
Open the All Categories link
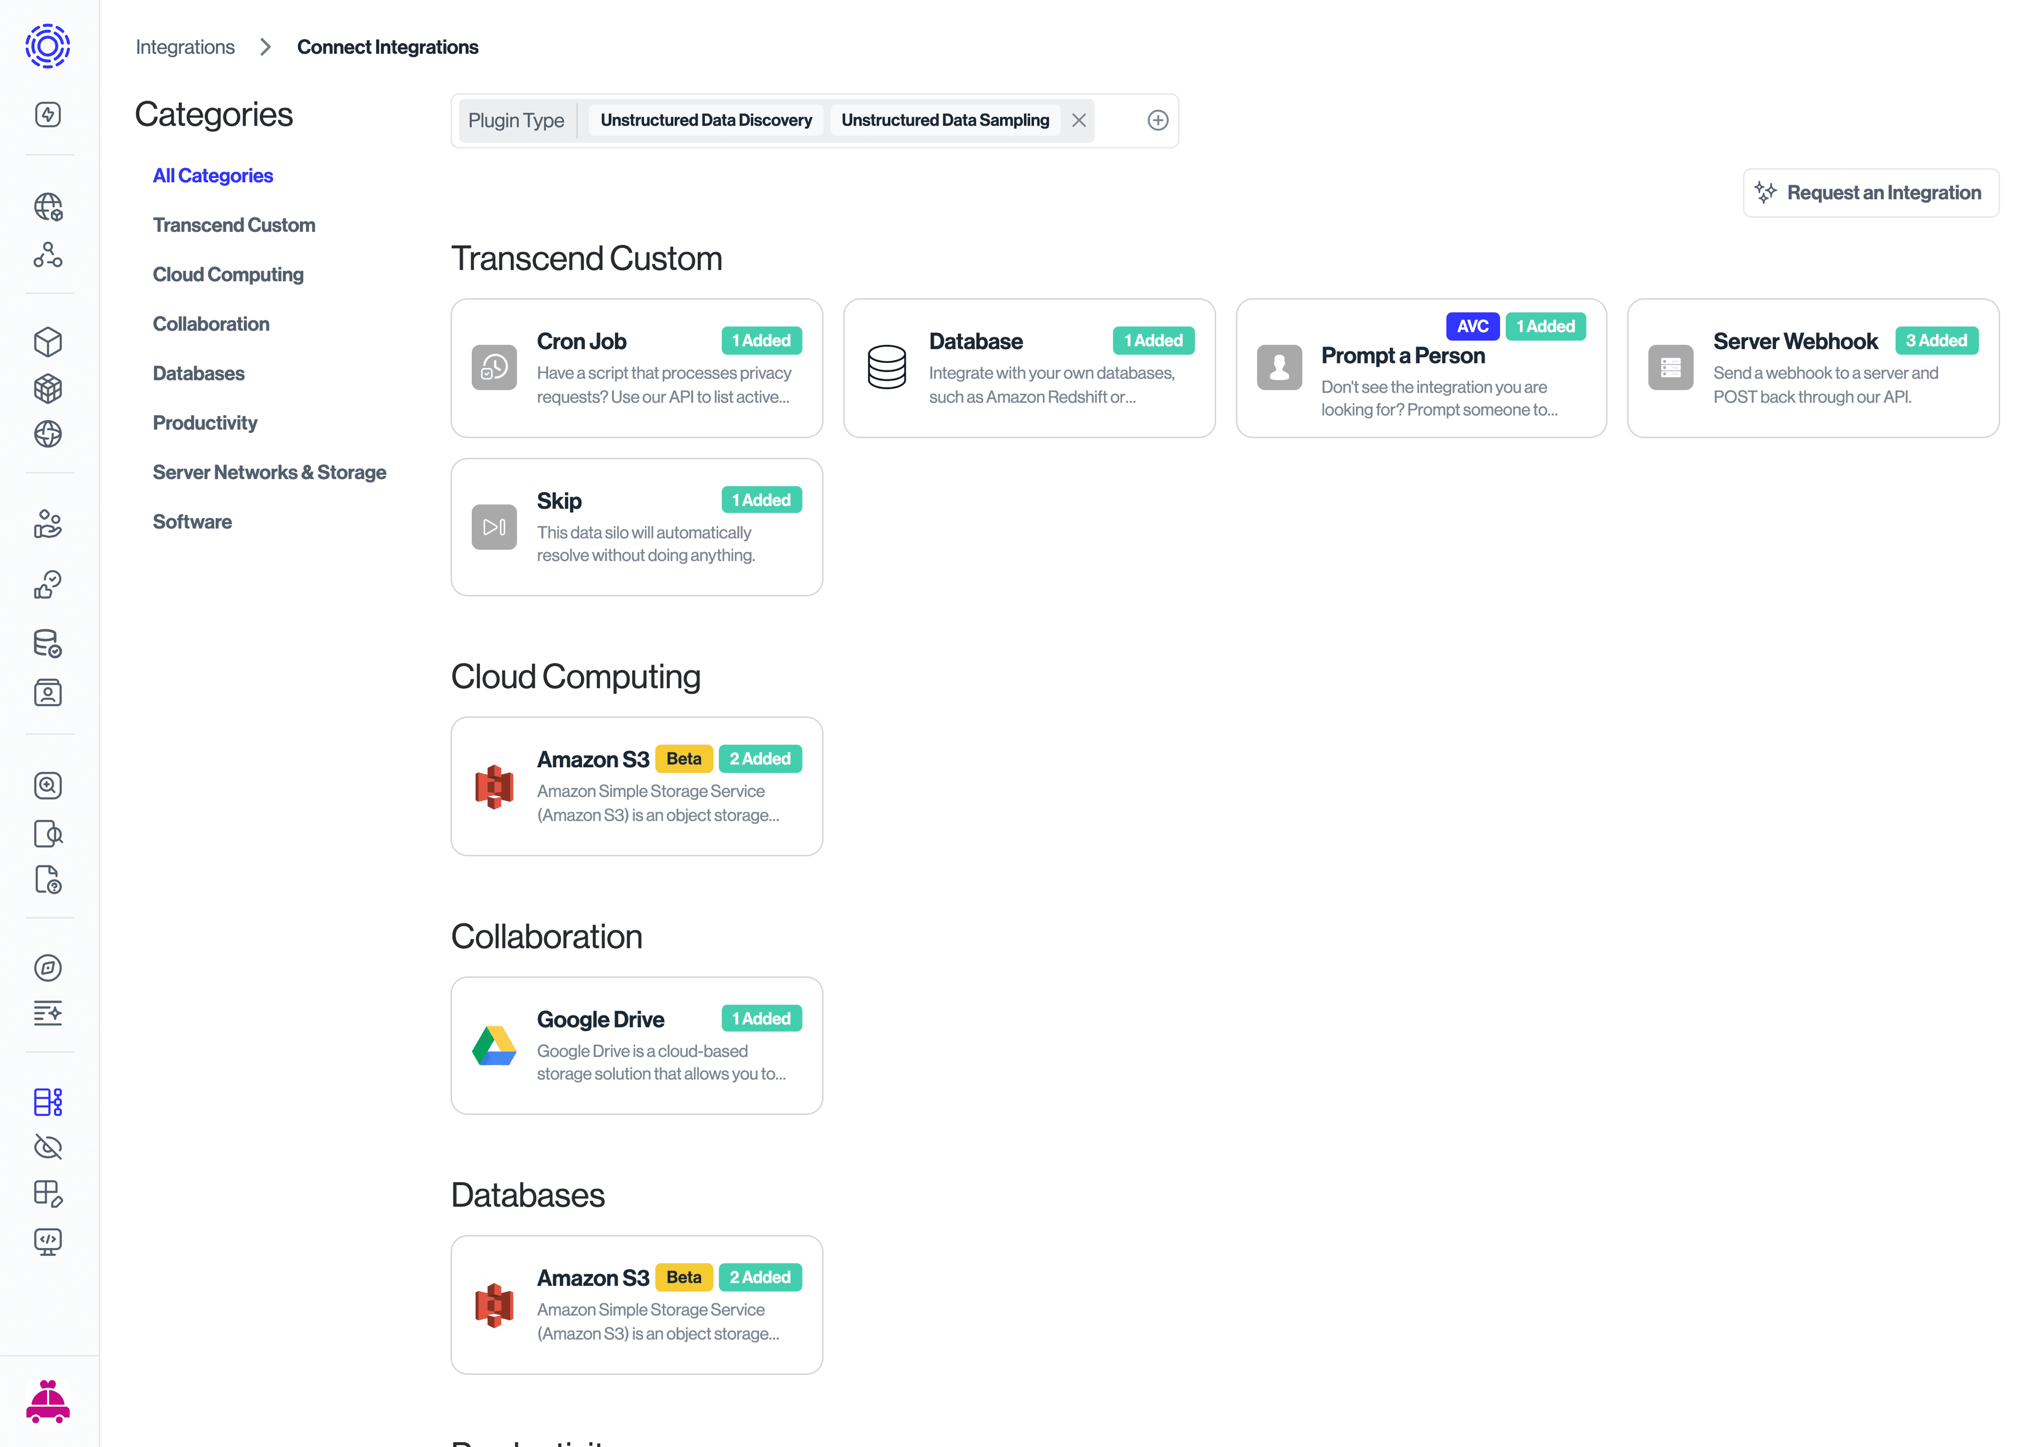pos(213,175)
